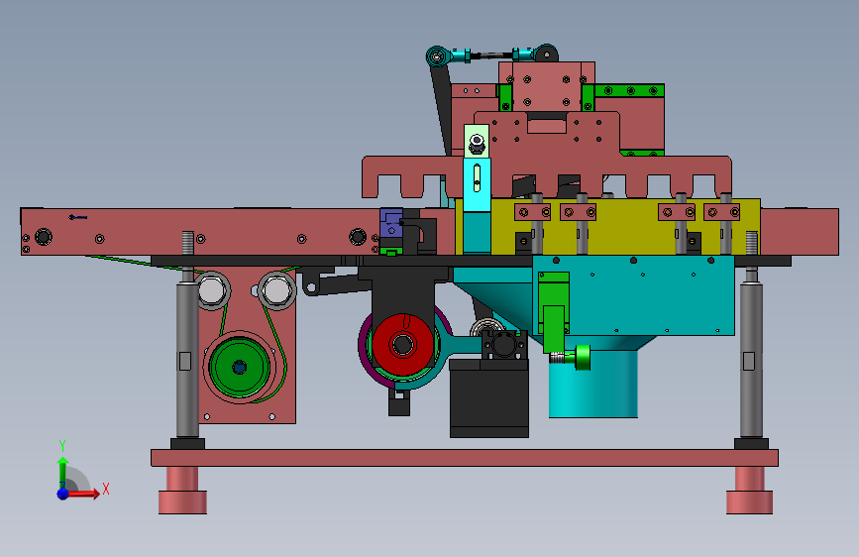The image size is (859, 557).
Task: Select the left foot pad under the base
Action: coord(182,501)
